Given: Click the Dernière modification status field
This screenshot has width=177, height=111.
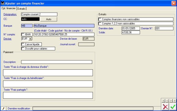Looking at the screenshot, I should [x=93, y=109].
